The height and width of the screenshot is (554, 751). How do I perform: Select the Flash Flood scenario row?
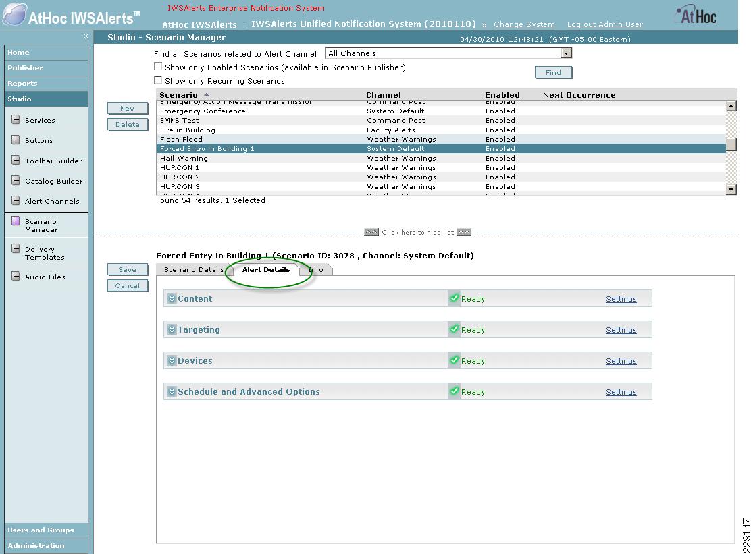pyautogui.click(x=441, y=139)
